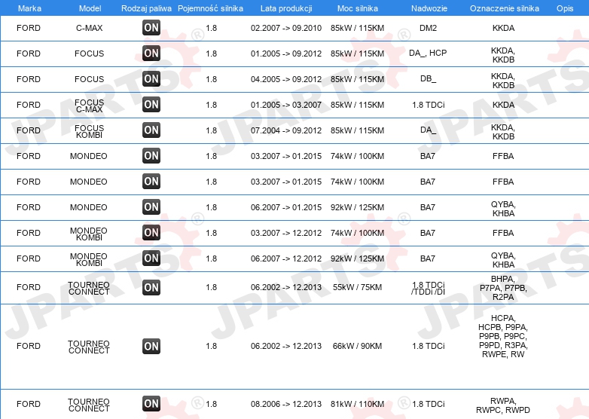Click the Moc silnika column header
Viewport: 589px width, 419px height.
pos(358,8)
